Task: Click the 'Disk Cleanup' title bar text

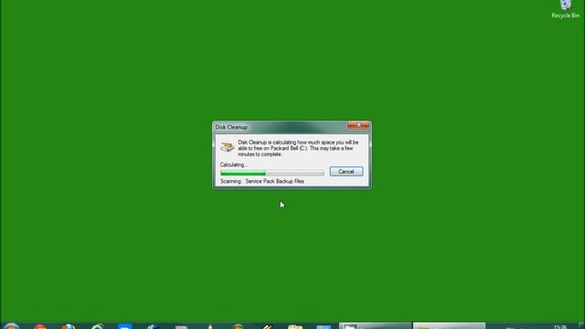Action: (231, 127)
